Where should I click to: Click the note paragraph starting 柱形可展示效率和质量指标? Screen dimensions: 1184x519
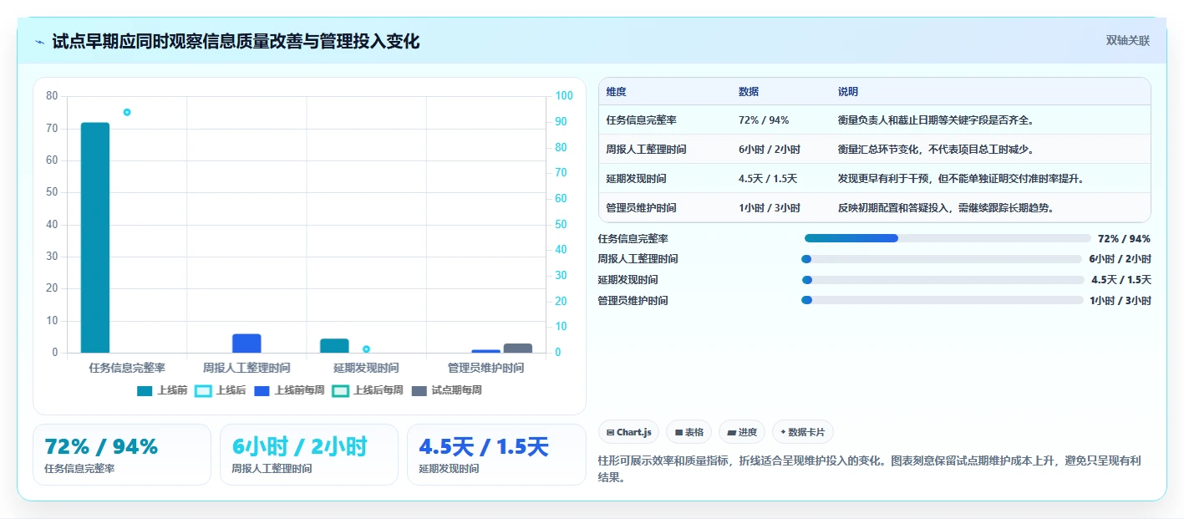870,470
